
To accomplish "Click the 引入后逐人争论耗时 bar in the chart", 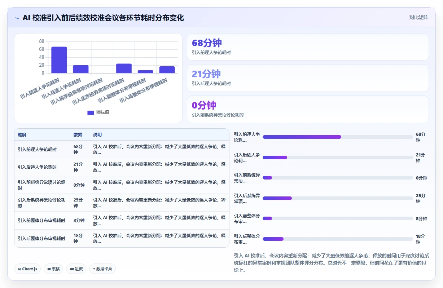I will click(x=80, y=69).
